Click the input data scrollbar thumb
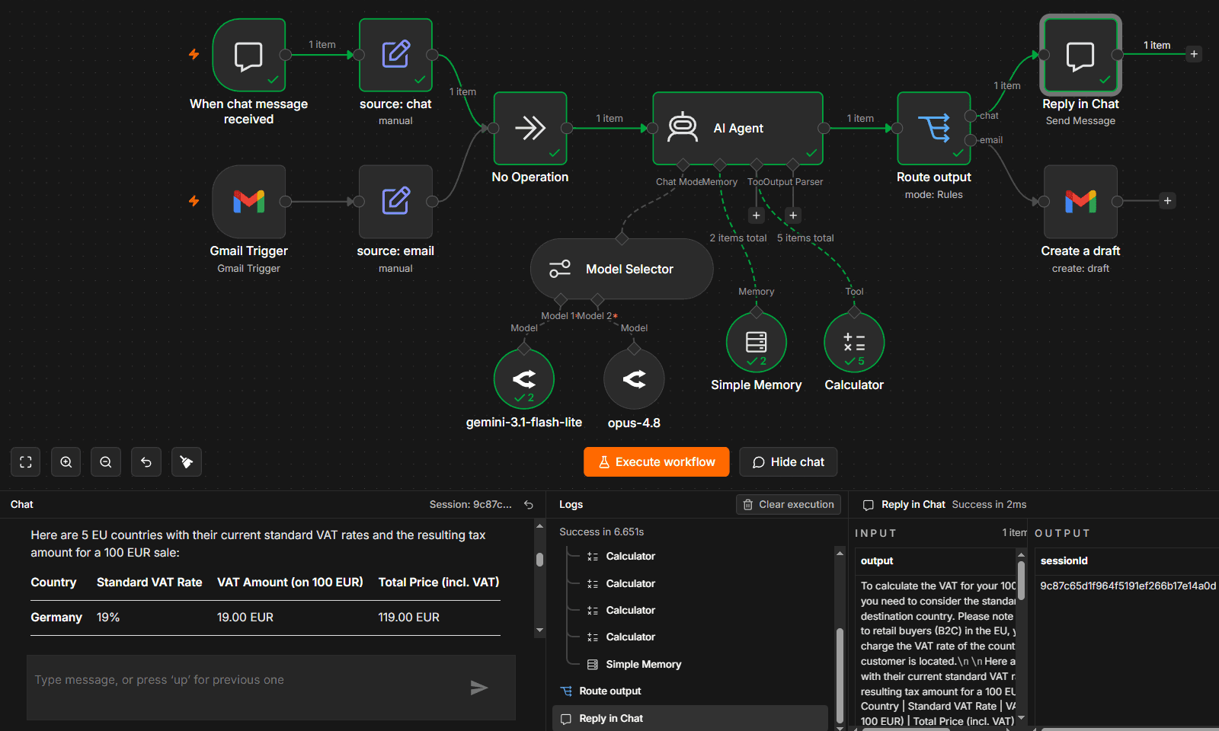 [x=1021, y=580]
